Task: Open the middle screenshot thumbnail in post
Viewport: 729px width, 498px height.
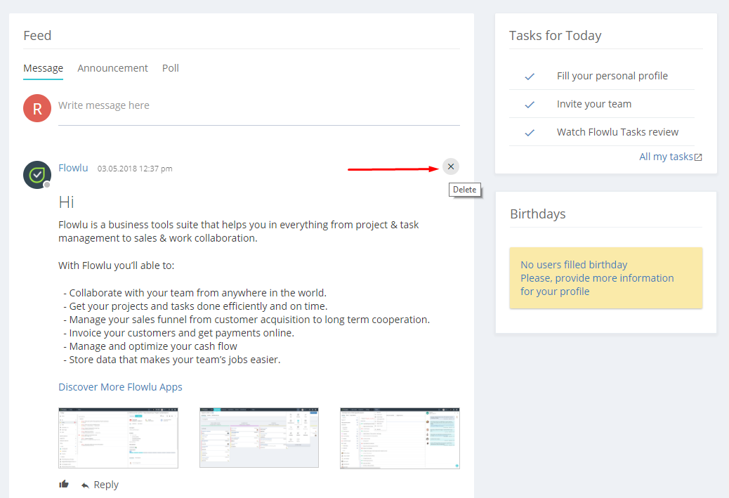Action: pyautogui.click(x=259, y=438)
